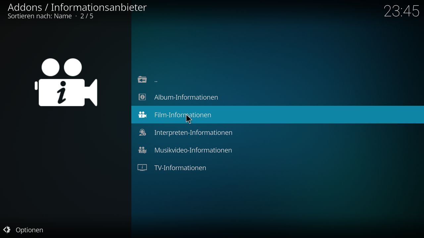The width and height of the screenshot is (424, 238).
Task: Open TV-Informationen category
Action: point(278,168)
